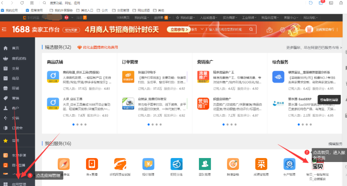Open 我的应用 bookmark
The image size is (347, 186).
[9, 10]
